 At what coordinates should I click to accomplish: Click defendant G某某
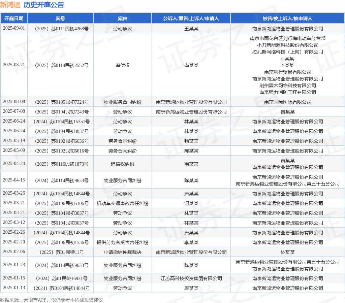tap(288, 59)
